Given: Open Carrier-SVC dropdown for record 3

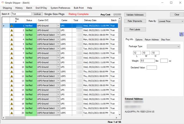Looking at the screenshot, I should pos(58,35).
